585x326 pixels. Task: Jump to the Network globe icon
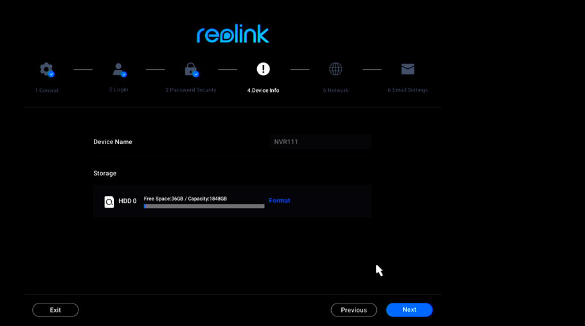point(336,69)
